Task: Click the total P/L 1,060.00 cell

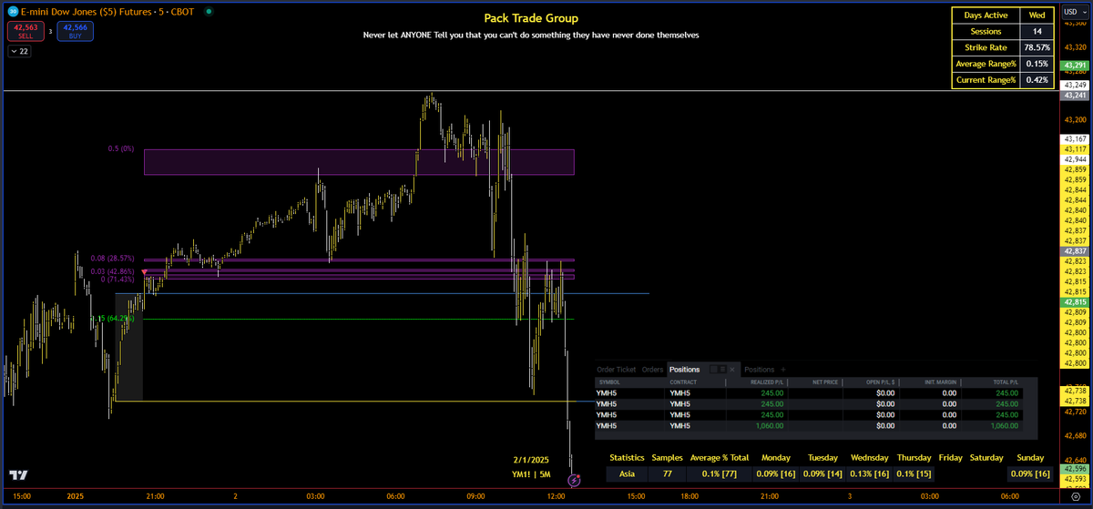Action: [x=1004, y=425]
